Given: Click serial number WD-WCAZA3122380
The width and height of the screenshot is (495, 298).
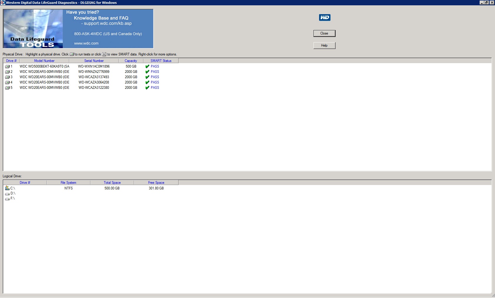Looking at the screenshot, I should (x=94, y=88).
